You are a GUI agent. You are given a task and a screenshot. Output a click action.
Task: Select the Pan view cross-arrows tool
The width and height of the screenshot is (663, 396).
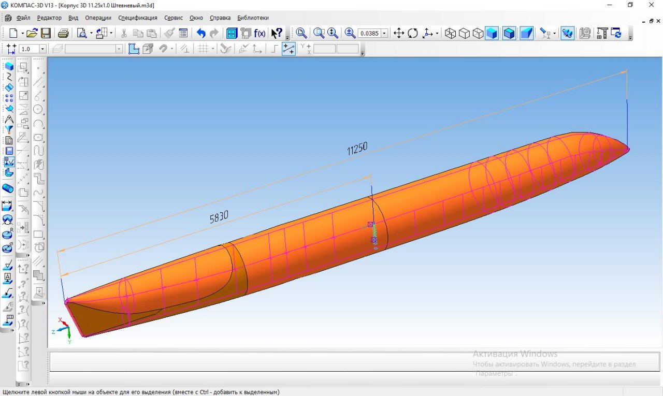coord(399,34)
